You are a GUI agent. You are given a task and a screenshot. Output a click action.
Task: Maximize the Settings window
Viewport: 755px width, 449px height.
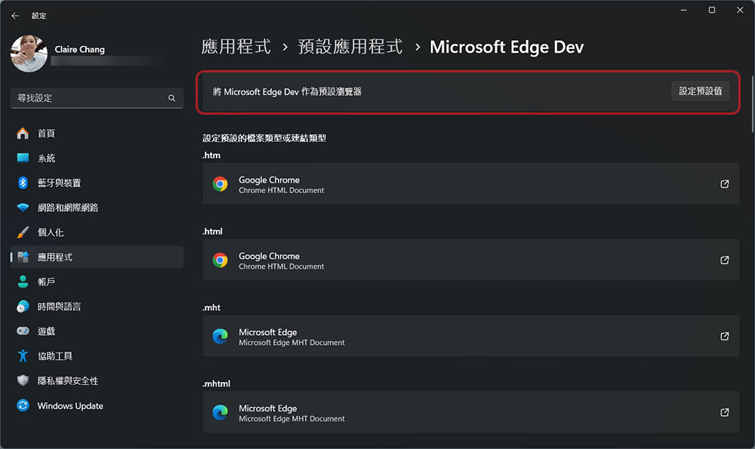coord(712,10)
